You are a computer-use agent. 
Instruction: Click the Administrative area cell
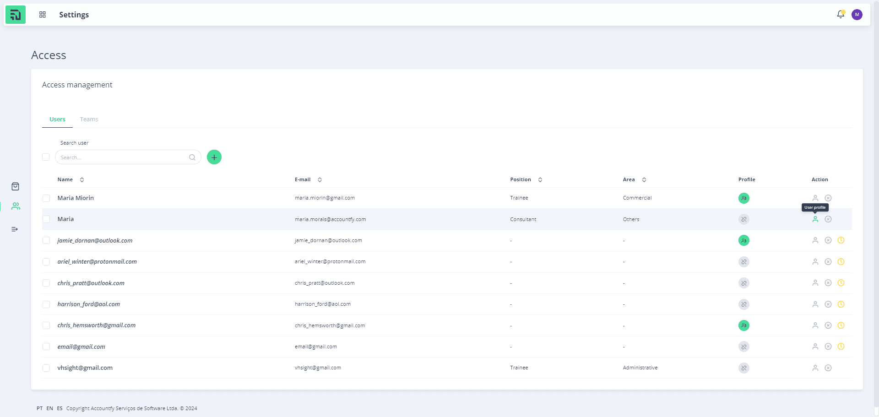tap(640, 368)
